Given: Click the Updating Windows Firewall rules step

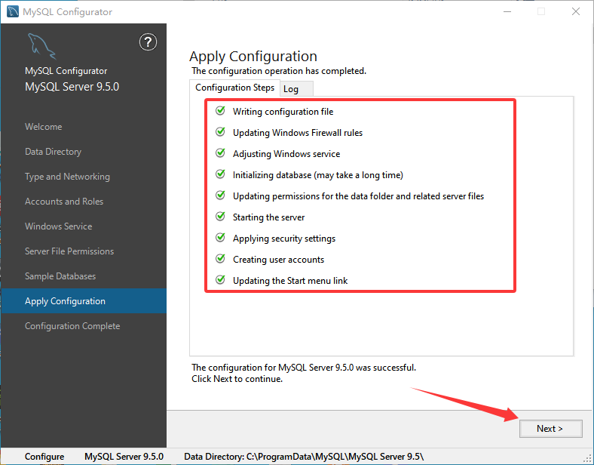Looking at the screenshot, I should pos(297,133).
